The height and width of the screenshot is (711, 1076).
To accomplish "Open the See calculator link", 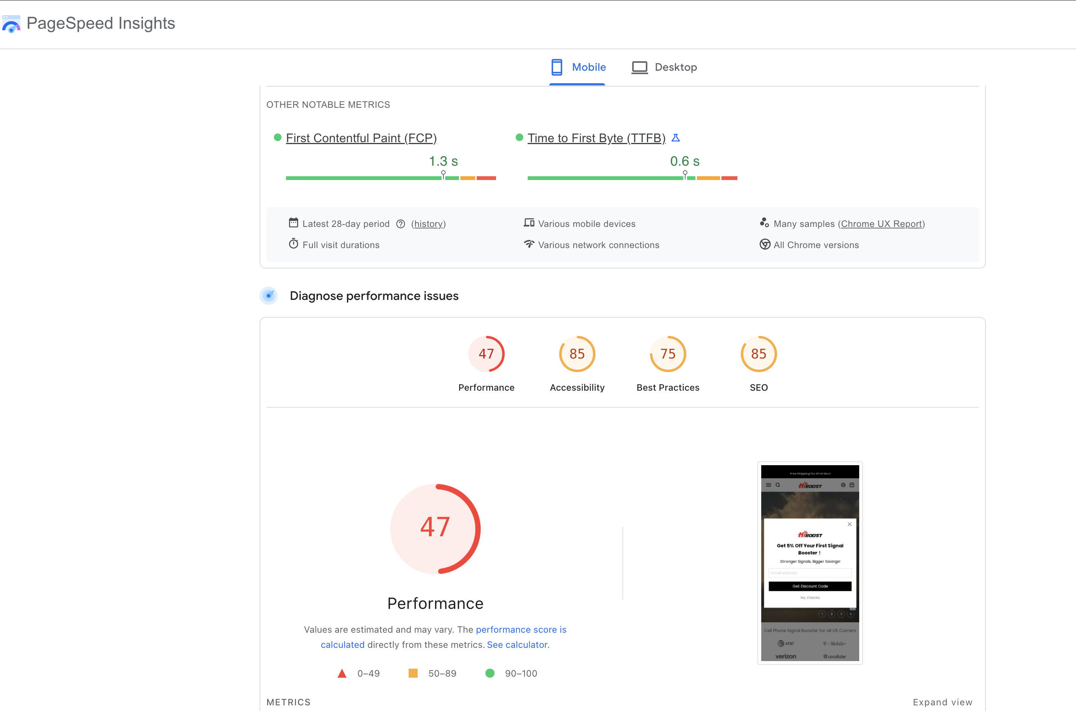I will [x=517, y=645].
